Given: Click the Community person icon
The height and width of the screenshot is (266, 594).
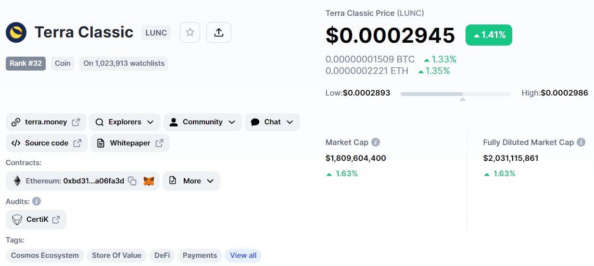Looking at the screenshot, I should (174, 122).
